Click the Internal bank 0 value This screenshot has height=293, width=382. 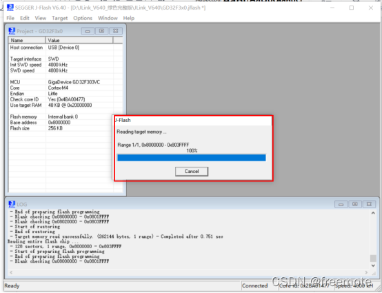point(63,117)
